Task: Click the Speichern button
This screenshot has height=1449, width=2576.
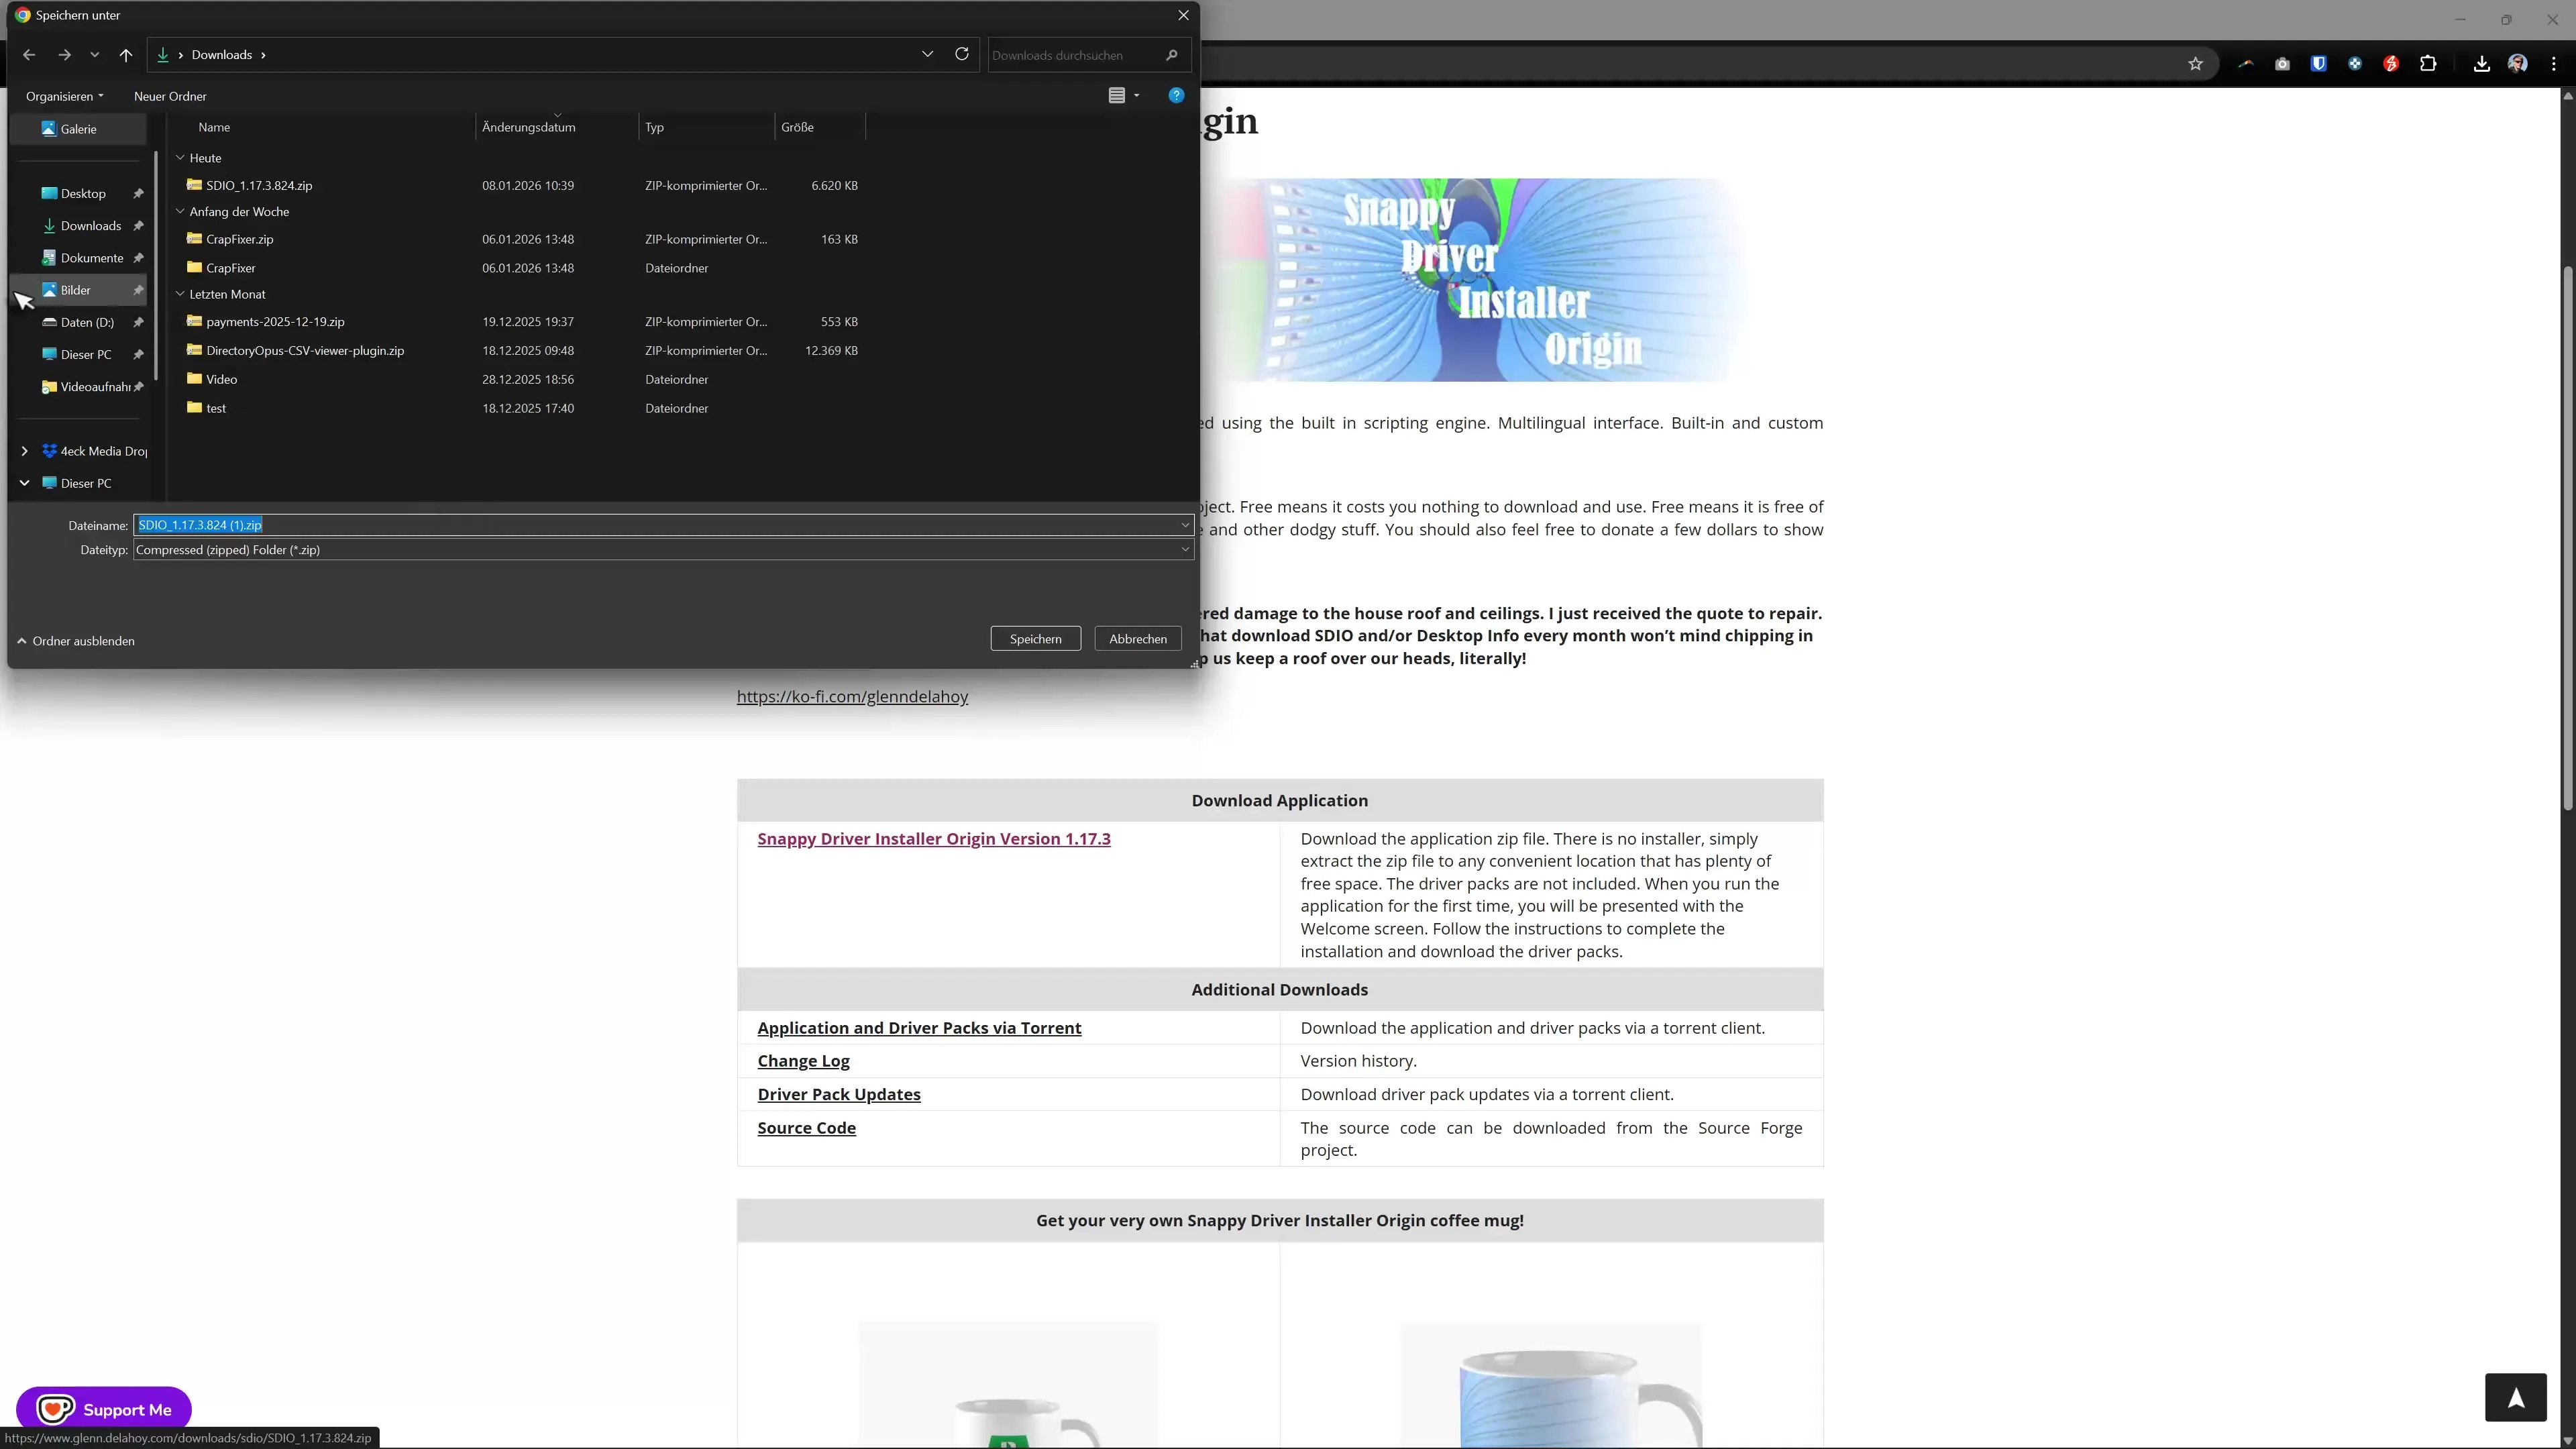Action: coord(1035,638)
